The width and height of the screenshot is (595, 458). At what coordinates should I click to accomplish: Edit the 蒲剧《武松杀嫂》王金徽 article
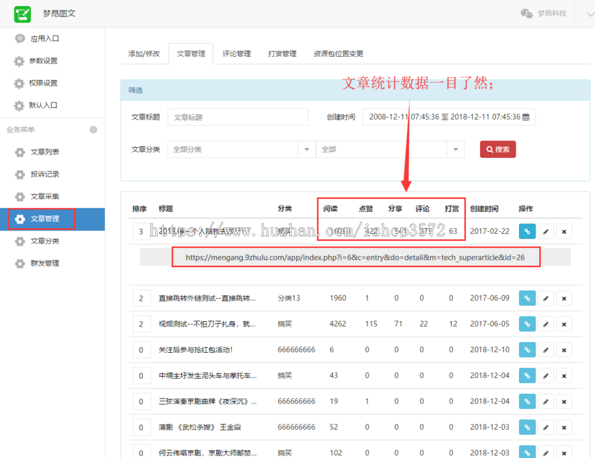[545, 427]
